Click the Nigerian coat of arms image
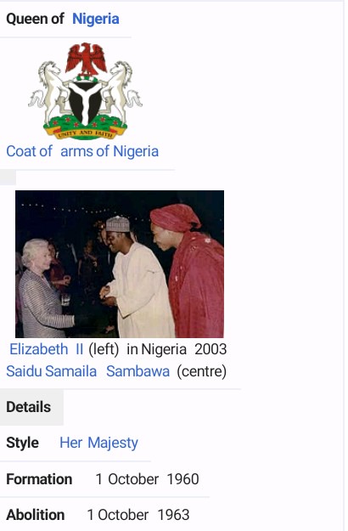 click(x=85, y=91)
